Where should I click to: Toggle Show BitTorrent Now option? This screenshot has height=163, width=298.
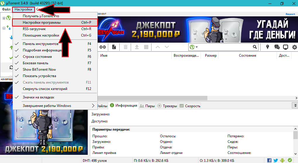click(x=55, y=70)
